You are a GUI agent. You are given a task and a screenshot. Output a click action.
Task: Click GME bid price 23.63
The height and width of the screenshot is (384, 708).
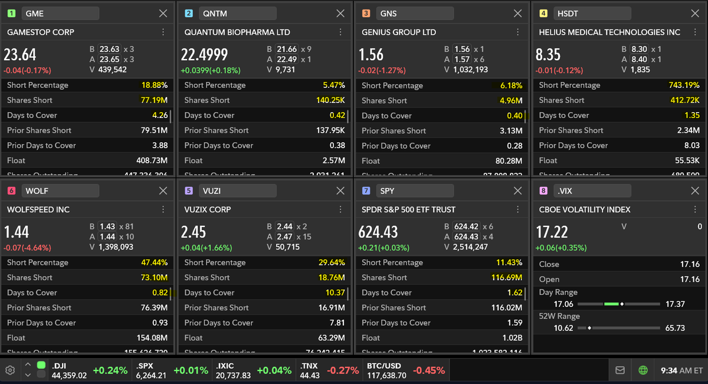coord(110,50)
